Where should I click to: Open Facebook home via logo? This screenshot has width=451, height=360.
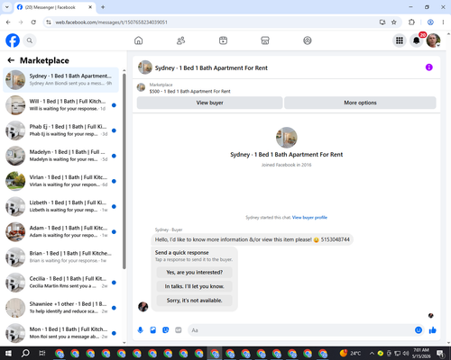(13, 40)
